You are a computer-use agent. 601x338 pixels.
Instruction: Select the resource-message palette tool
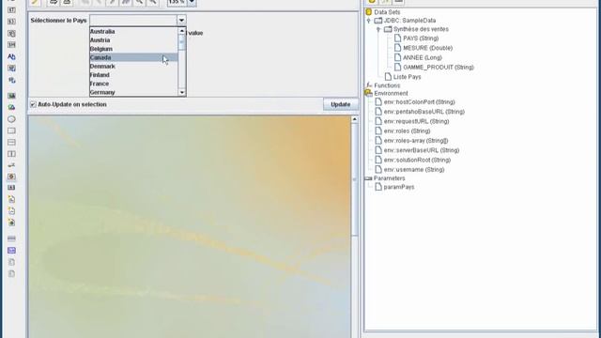coord(11,80)
